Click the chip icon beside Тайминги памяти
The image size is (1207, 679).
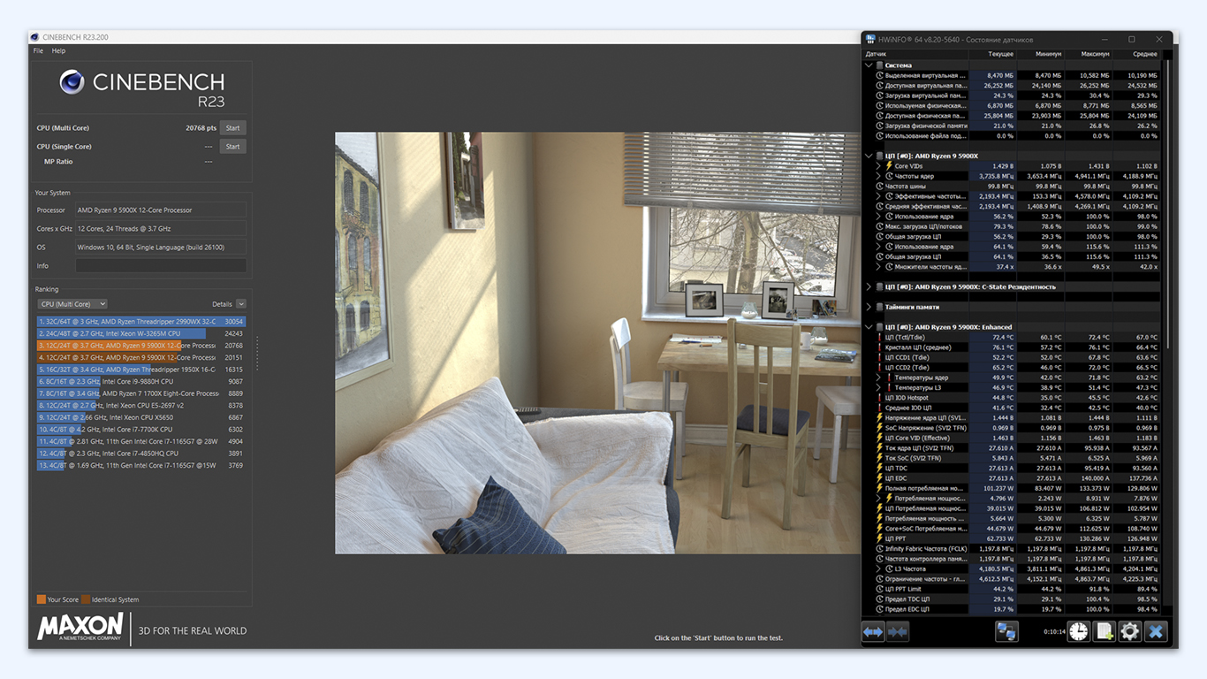point(879,307)
